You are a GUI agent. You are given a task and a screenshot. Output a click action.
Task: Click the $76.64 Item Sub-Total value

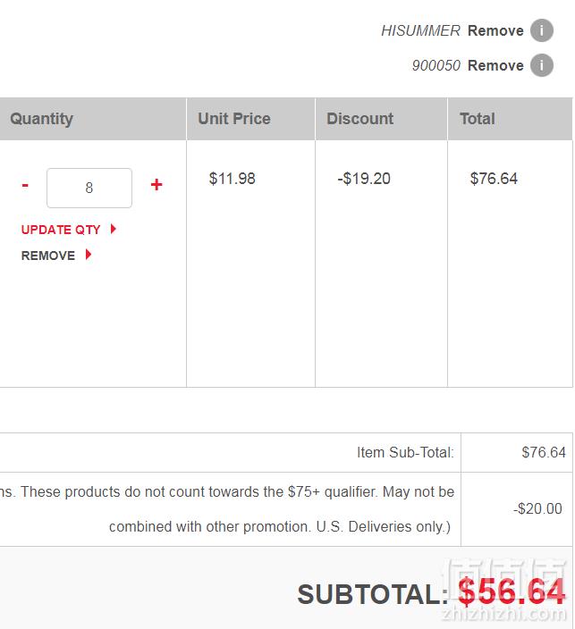tap(544, 452)
